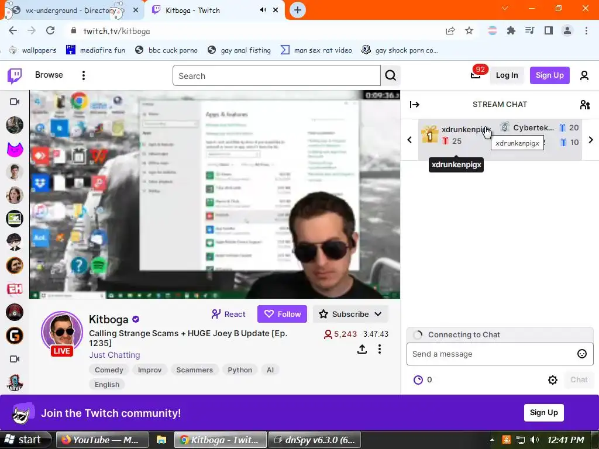
Task: Go back in browser history
Action: [x=13, y=30]
